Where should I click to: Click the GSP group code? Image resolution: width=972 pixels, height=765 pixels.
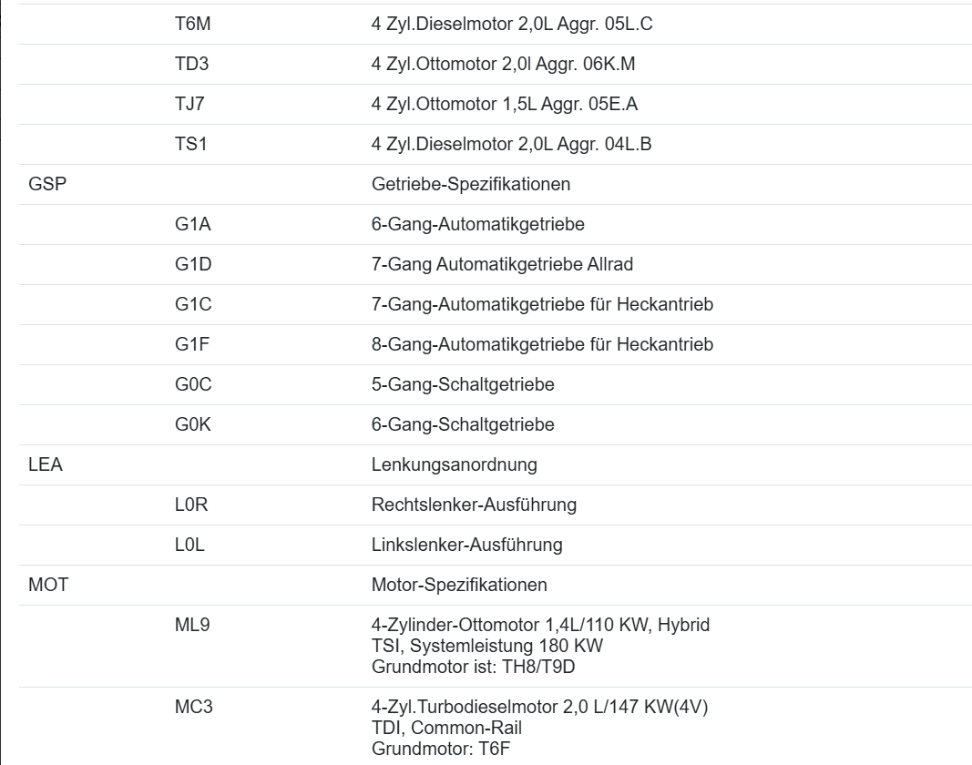(48, 185)
